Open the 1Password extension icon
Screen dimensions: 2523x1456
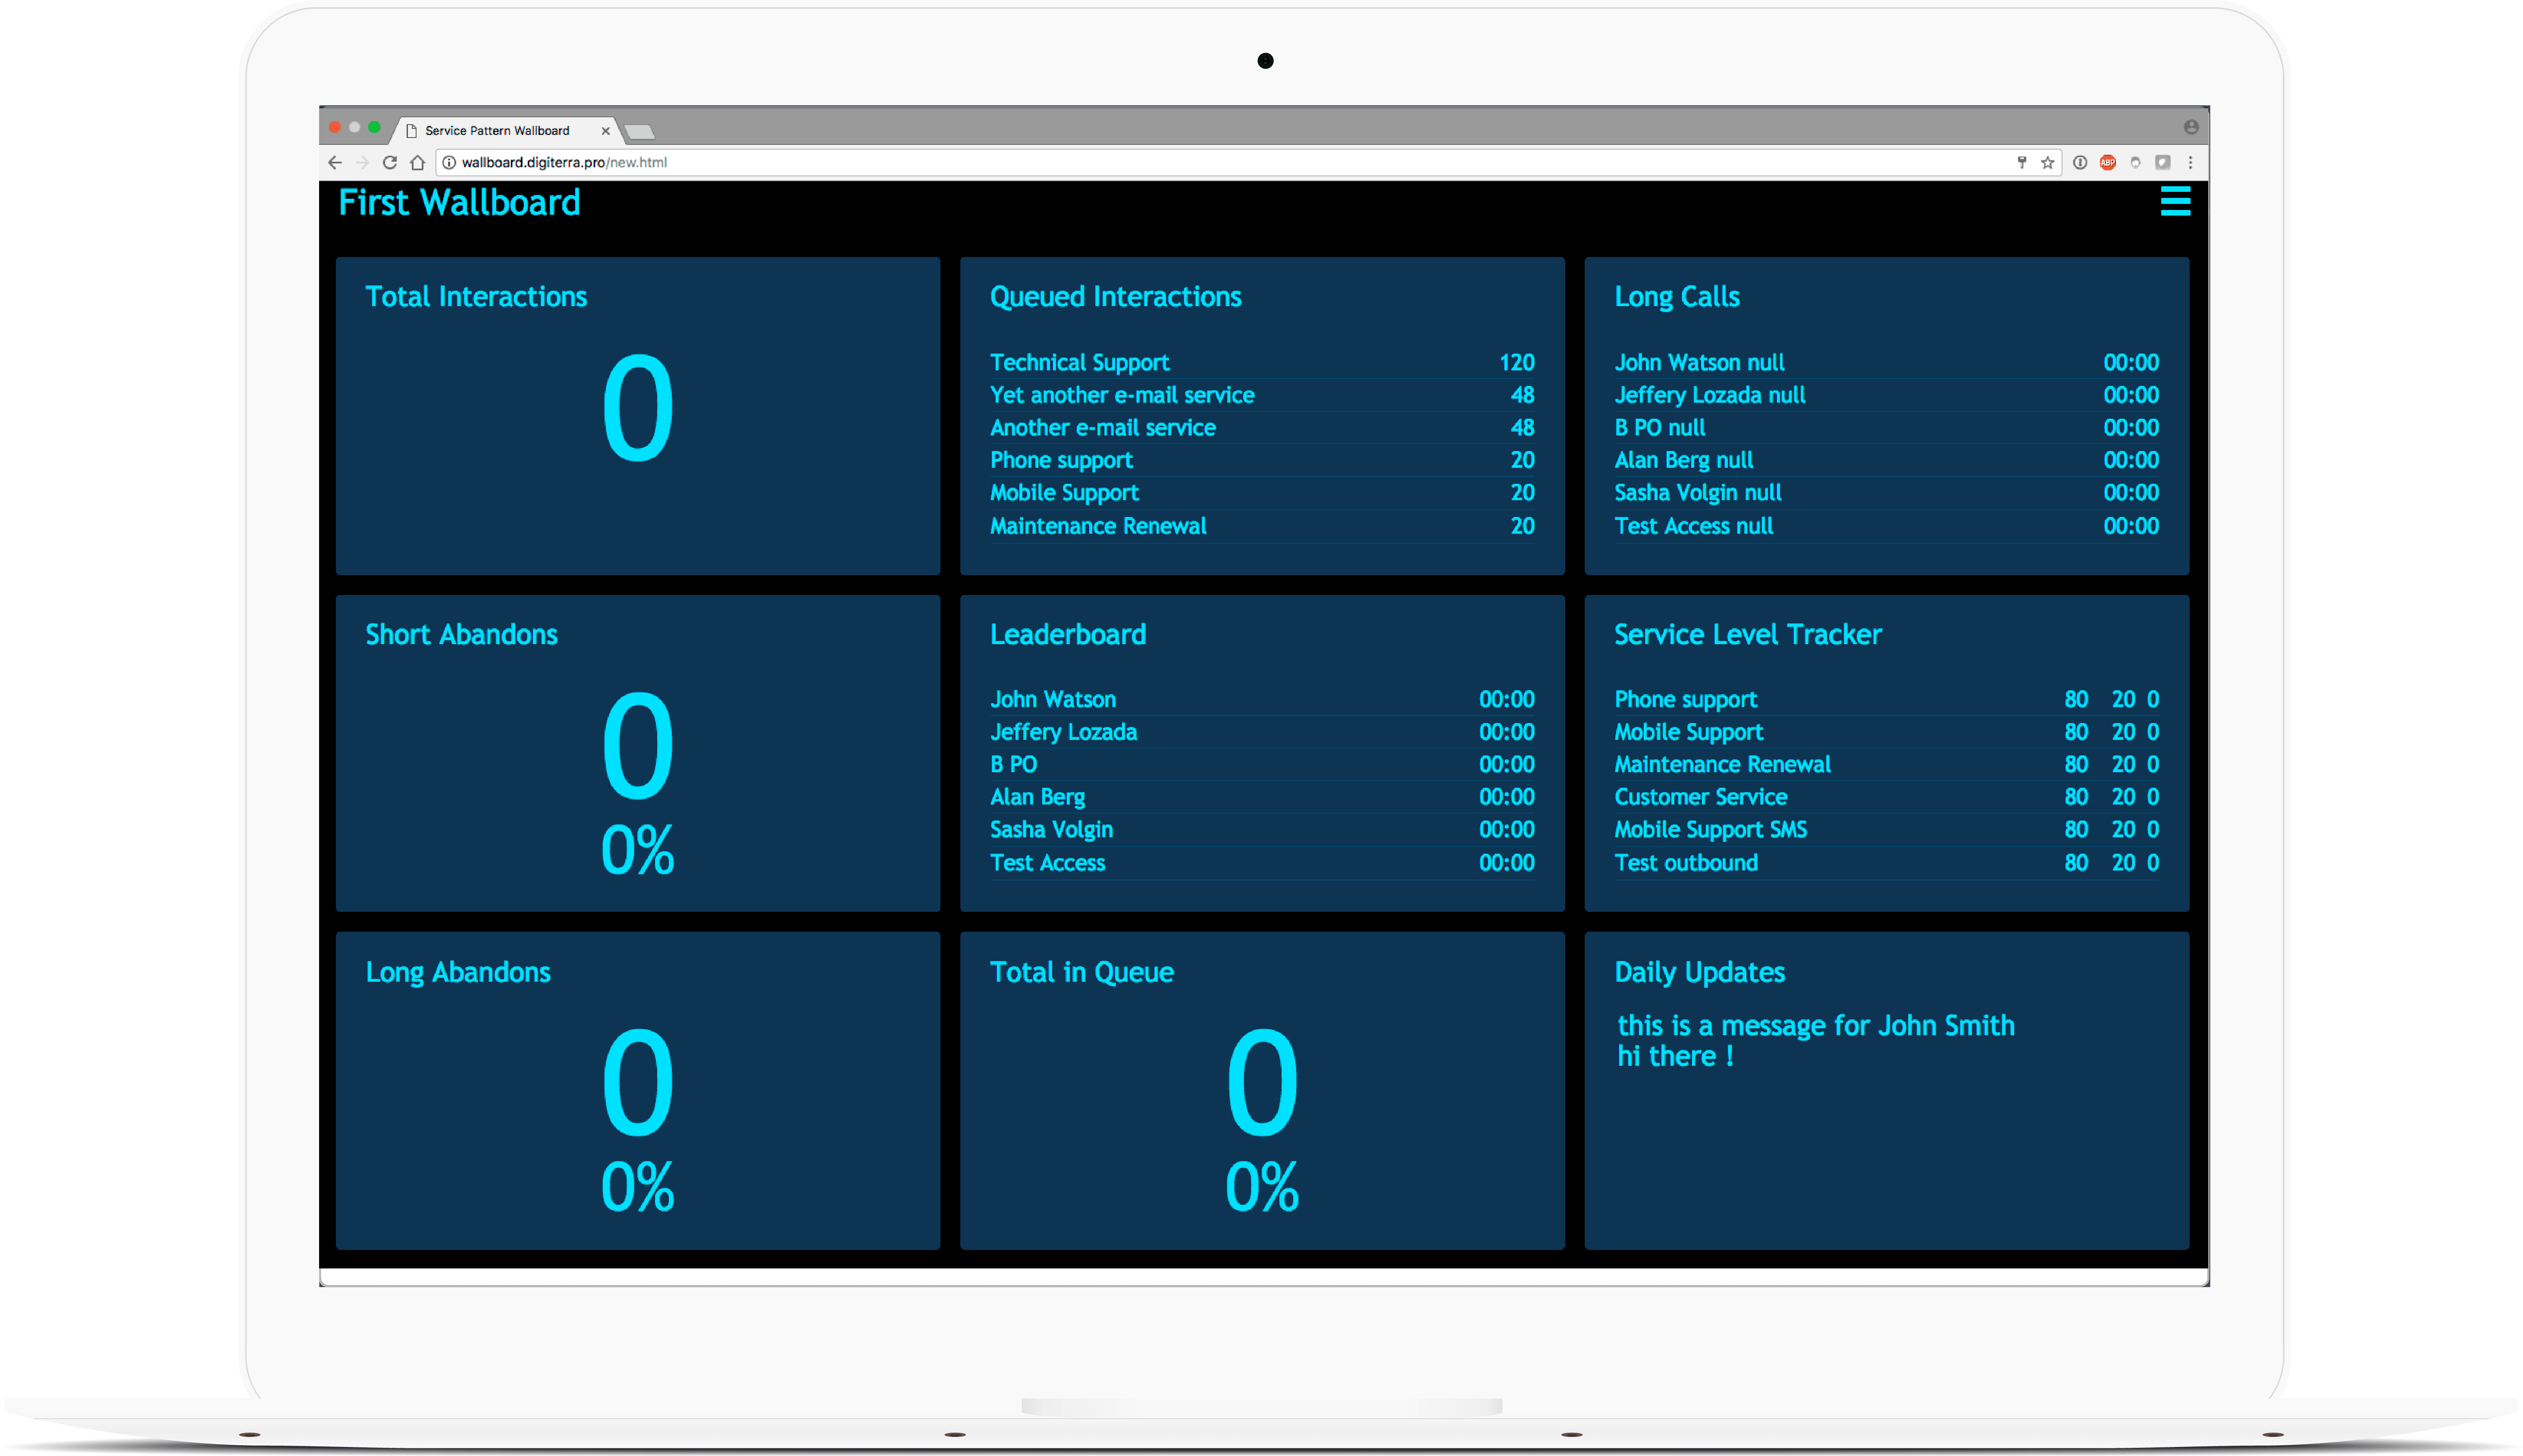click(x=2080, y=162)
